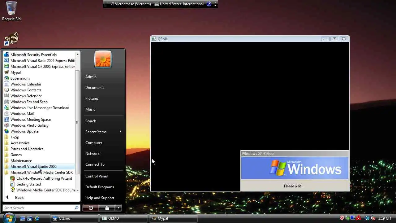Open Windows Photo Gallery
396x223 pixels.
39,125
